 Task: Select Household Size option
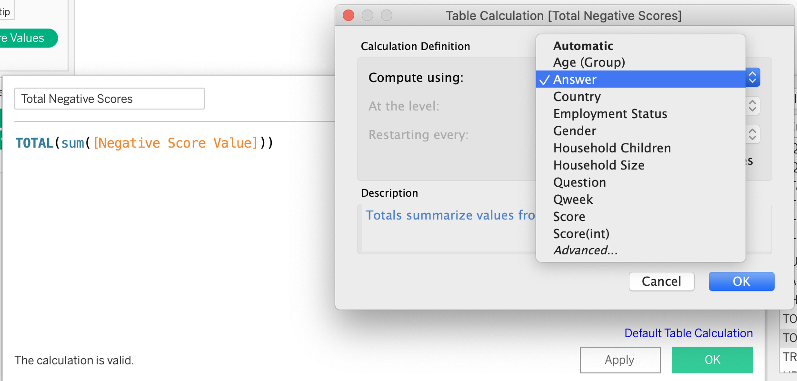point(599,165)
